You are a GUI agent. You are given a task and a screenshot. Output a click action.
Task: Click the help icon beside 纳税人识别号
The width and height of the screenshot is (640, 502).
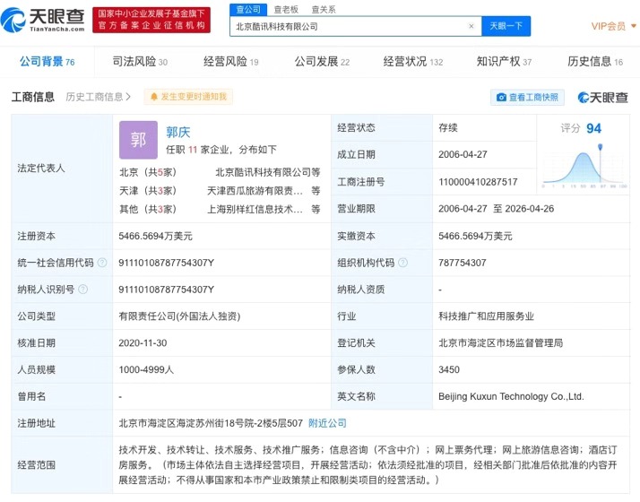[x=82, y=290]
